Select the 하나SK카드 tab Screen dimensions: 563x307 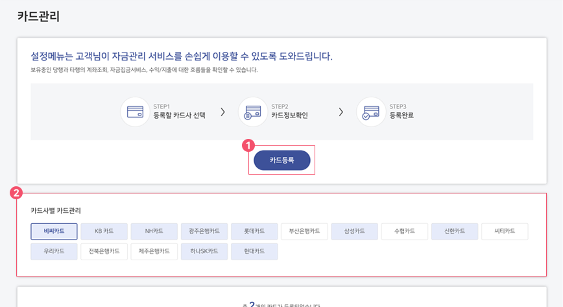pos(204,251)
